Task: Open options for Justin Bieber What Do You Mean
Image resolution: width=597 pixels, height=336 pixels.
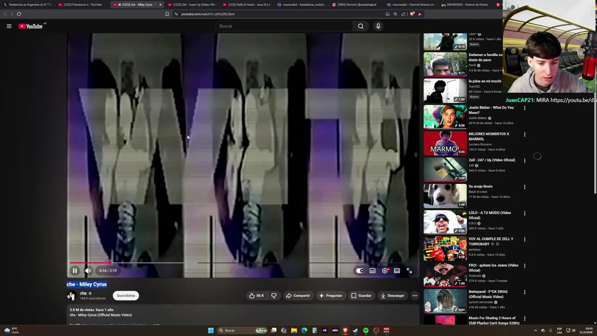Action: tap(525, 108)
